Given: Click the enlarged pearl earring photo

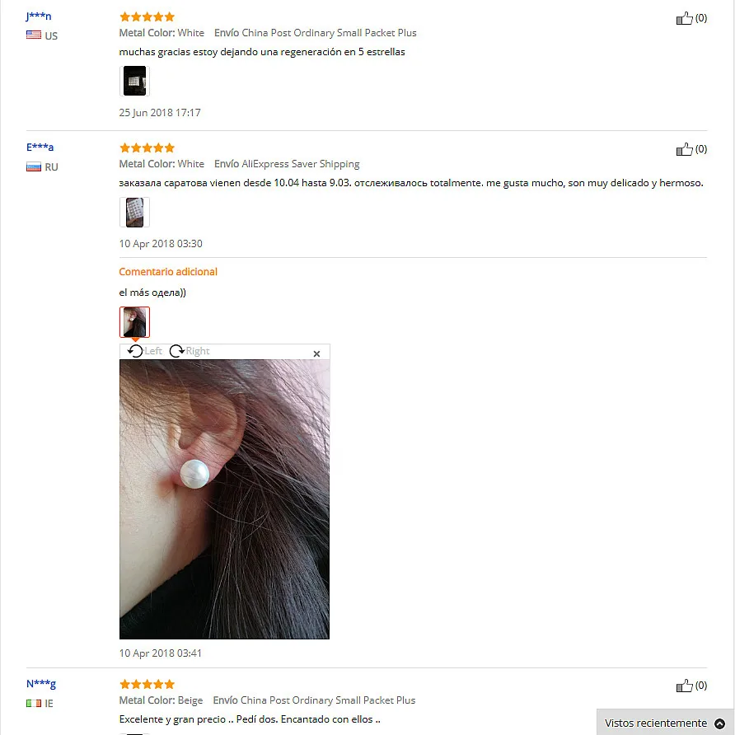Looking at the screenshot, I should pos(224,499).
